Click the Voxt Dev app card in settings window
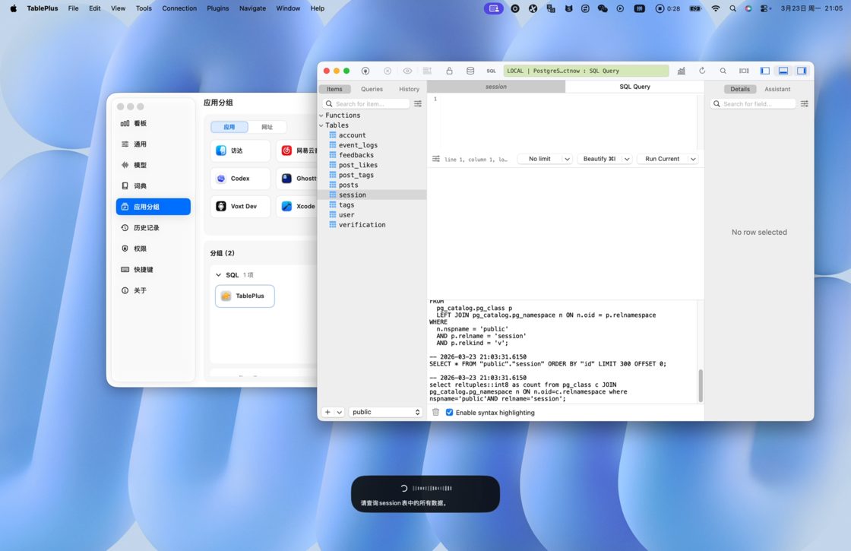The image size is (851, 551). pyautogui.click(x=240, y=206)
